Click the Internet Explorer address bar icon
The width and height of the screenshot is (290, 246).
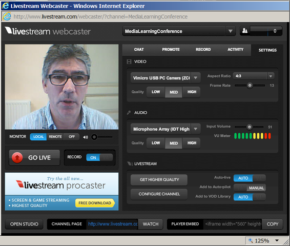pos(7,16)
